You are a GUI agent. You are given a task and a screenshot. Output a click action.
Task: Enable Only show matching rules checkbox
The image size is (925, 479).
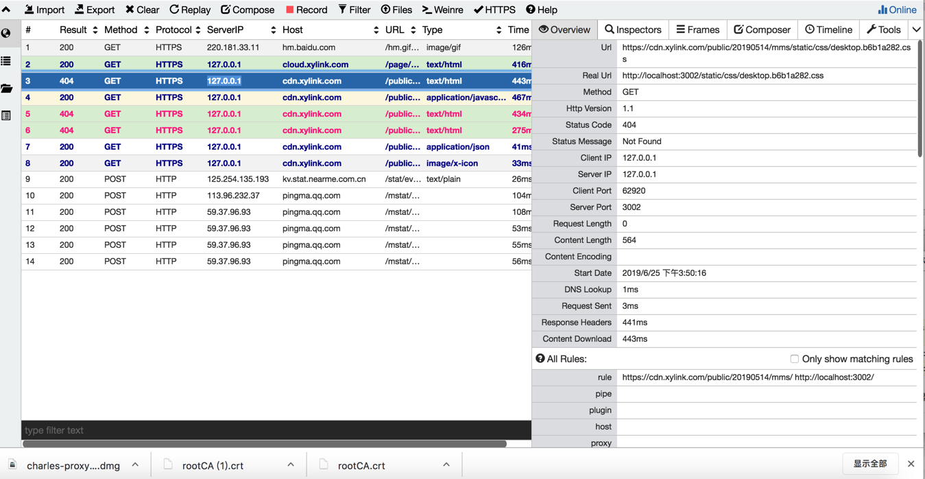point(794,359)
